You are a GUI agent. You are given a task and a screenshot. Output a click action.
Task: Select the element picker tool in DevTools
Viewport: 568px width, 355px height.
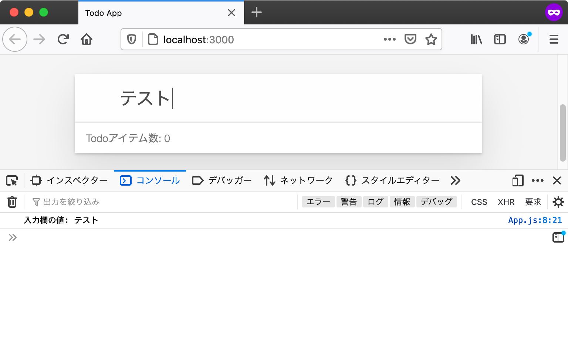(11, 180)
